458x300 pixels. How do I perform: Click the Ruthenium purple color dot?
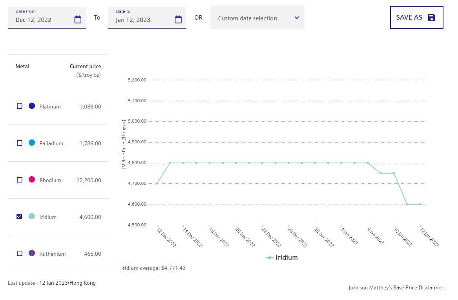[32, 253]
